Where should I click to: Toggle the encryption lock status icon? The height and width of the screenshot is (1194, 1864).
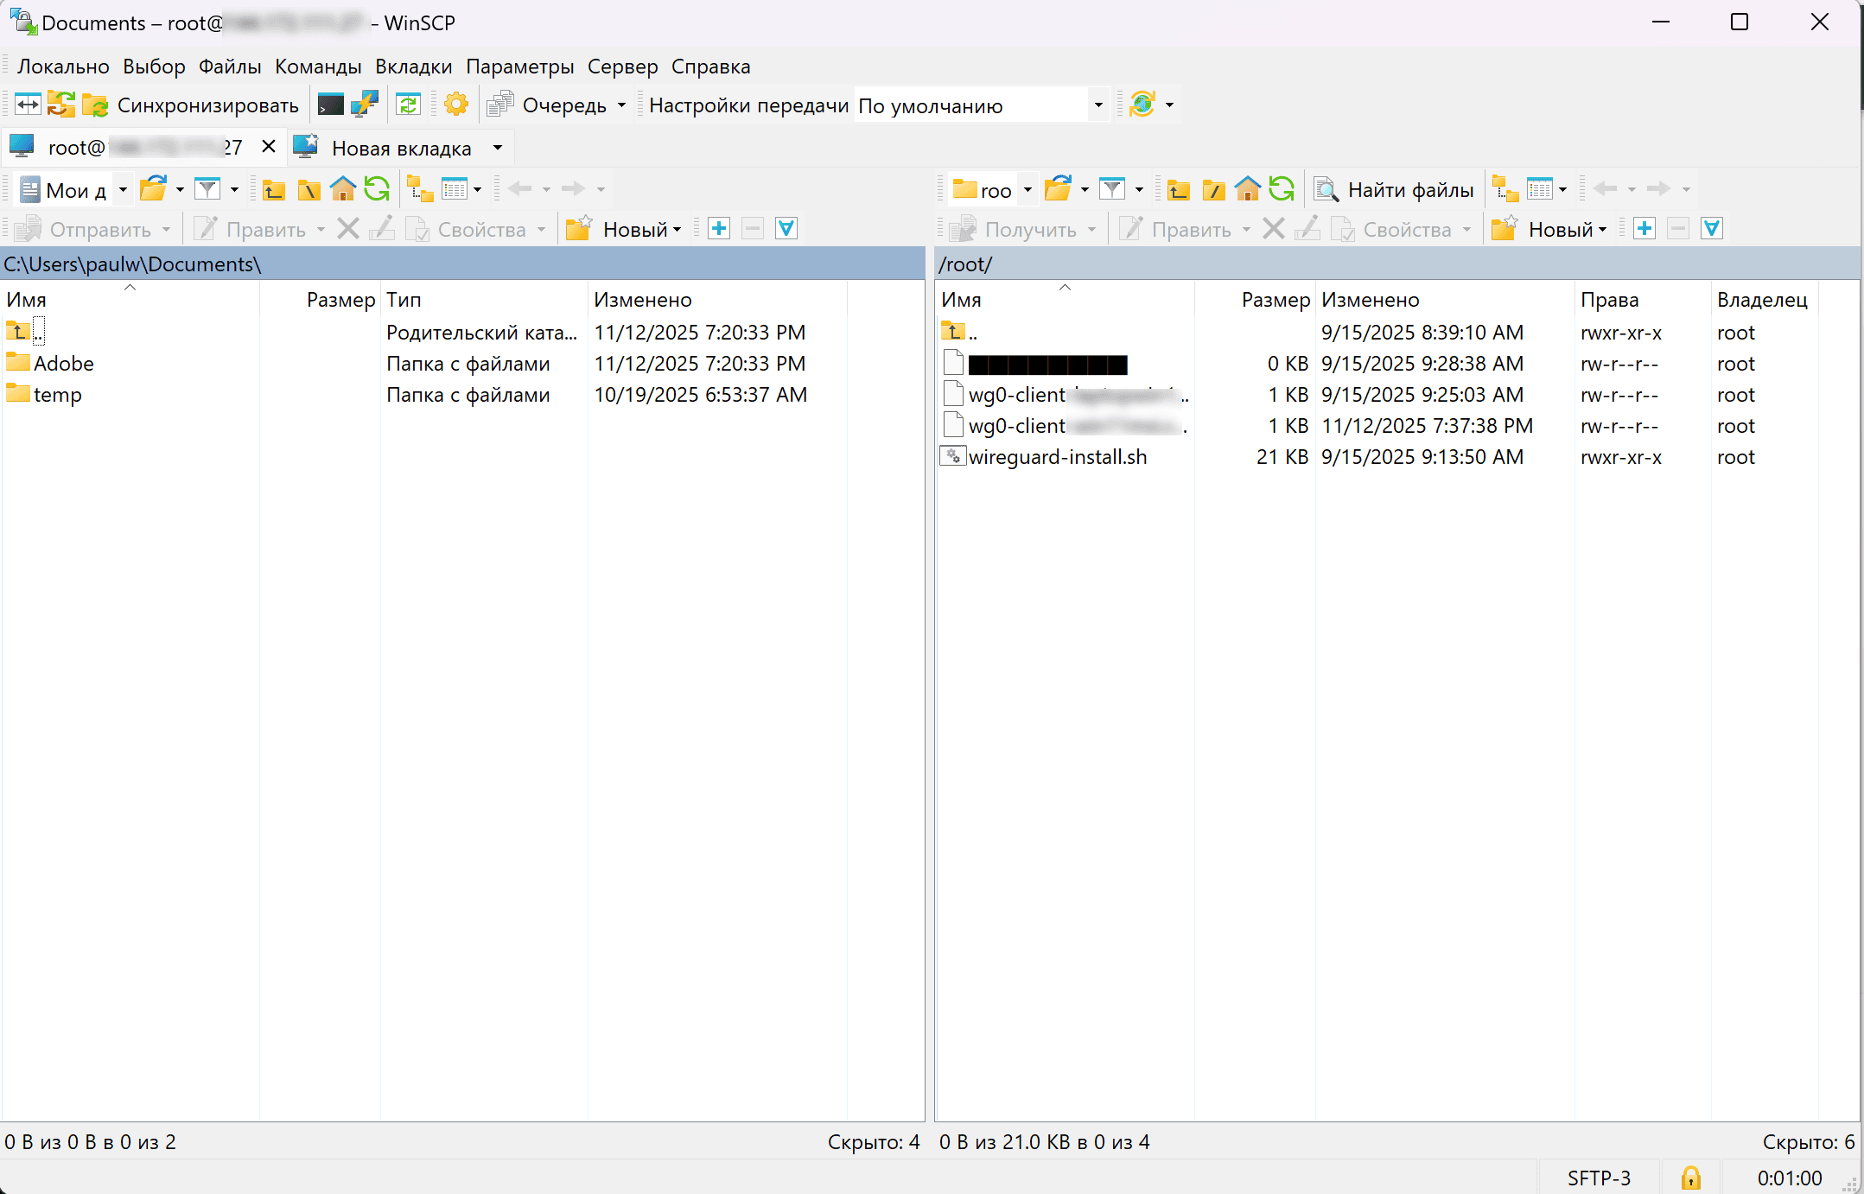coord(1690,1178)
